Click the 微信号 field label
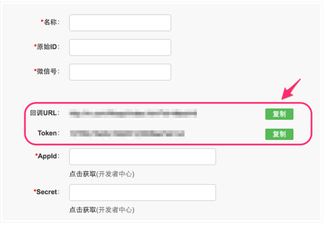 tap(47, 72)
